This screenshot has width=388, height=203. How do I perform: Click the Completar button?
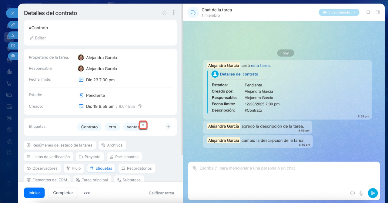[x=63, y=193]
